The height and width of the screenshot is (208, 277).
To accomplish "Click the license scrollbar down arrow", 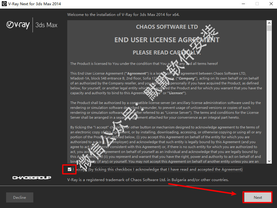I will [269, 161].
